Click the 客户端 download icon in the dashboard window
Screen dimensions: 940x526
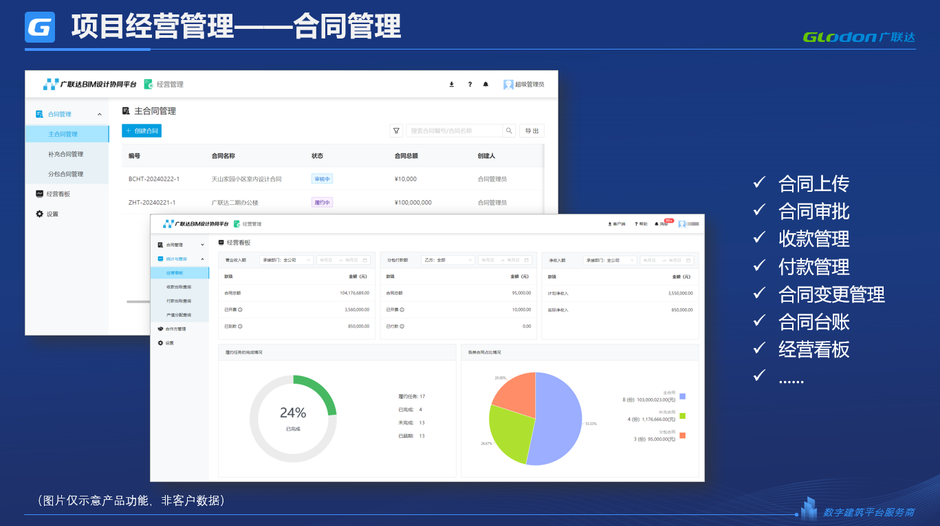tap(610, 224)
